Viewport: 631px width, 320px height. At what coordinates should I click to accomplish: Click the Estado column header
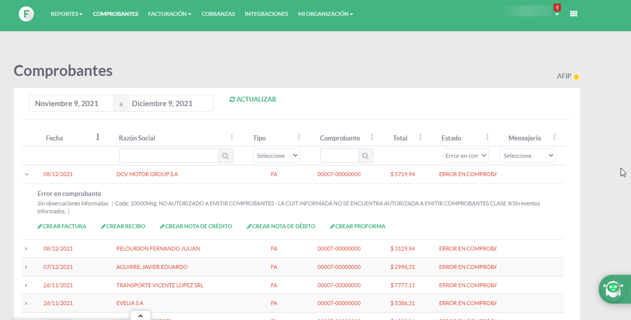[x=451, y=138]
